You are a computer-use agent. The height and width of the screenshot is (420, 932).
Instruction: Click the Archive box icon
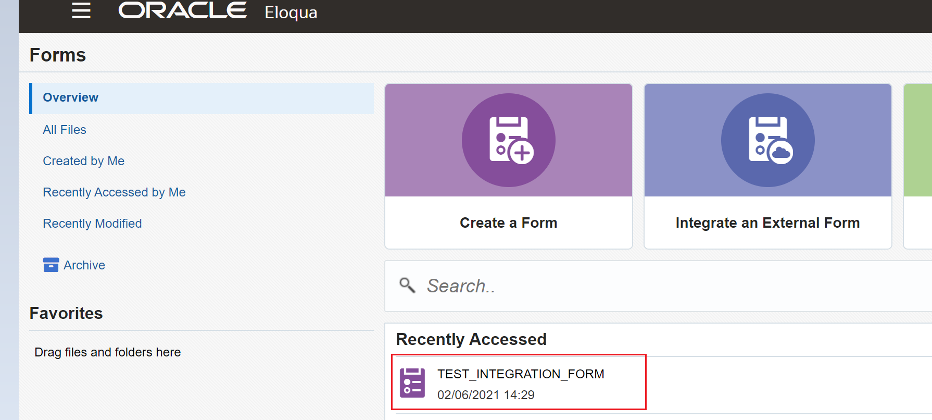(x=51, y=265)
